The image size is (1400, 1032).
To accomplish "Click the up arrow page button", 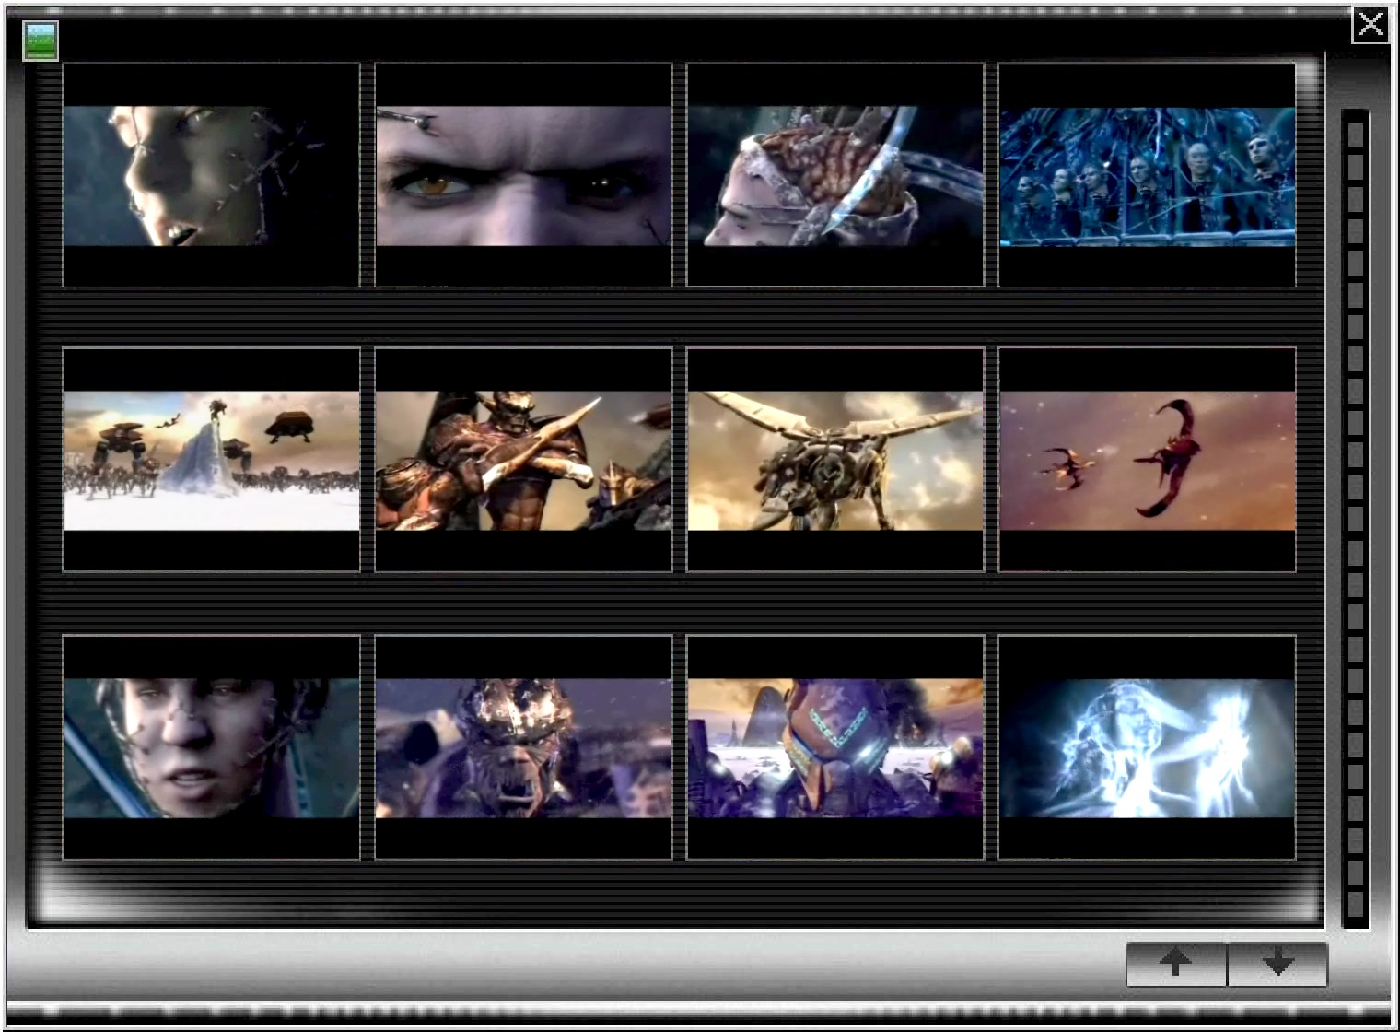I will coord(1176,964).
